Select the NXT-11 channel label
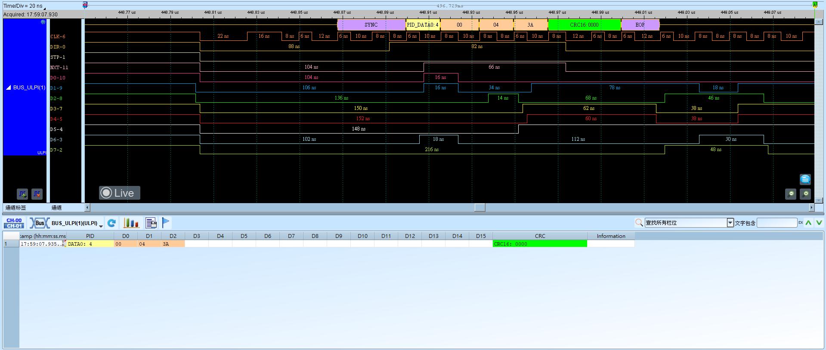The height and width of the screenshot is (350, 826). coord(59,67)
